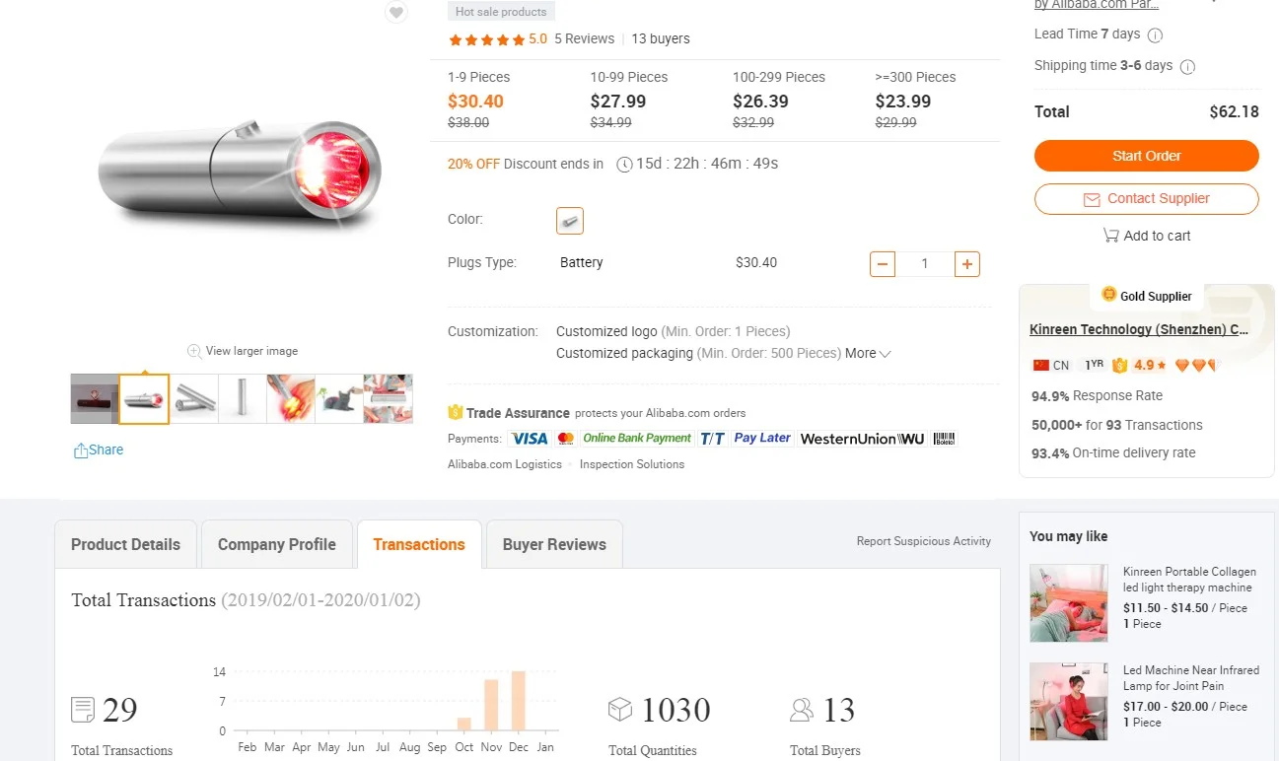Click the Share icon below the thumbnails

pyautogui.click(x=81, y=450)
